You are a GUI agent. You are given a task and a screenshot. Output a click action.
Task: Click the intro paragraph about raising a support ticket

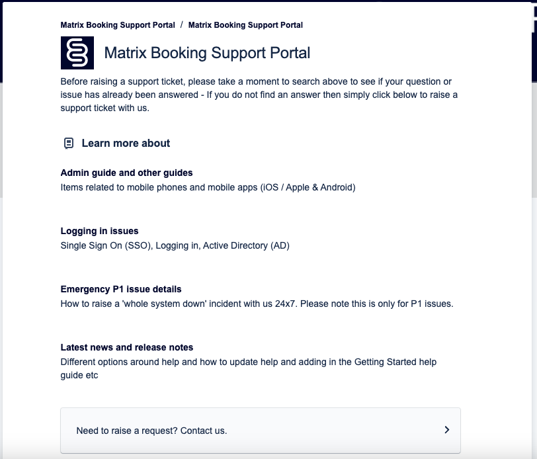(x=259, y=95)
